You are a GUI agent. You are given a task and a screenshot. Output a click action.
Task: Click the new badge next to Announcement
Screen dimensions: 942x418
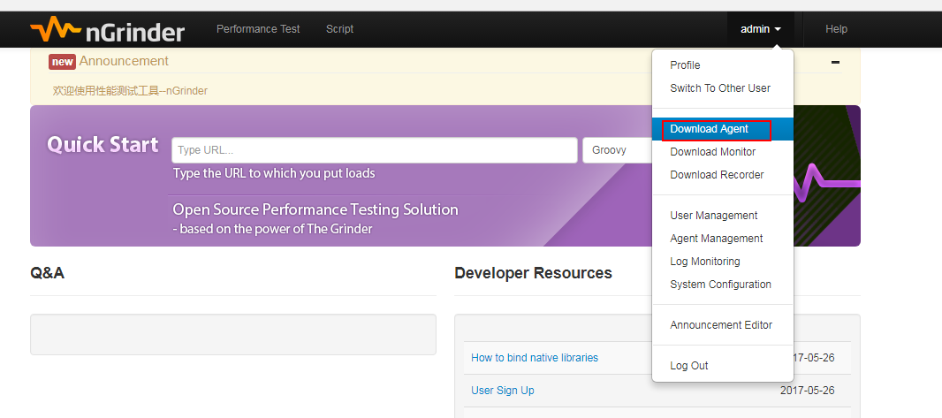(63, 61)
